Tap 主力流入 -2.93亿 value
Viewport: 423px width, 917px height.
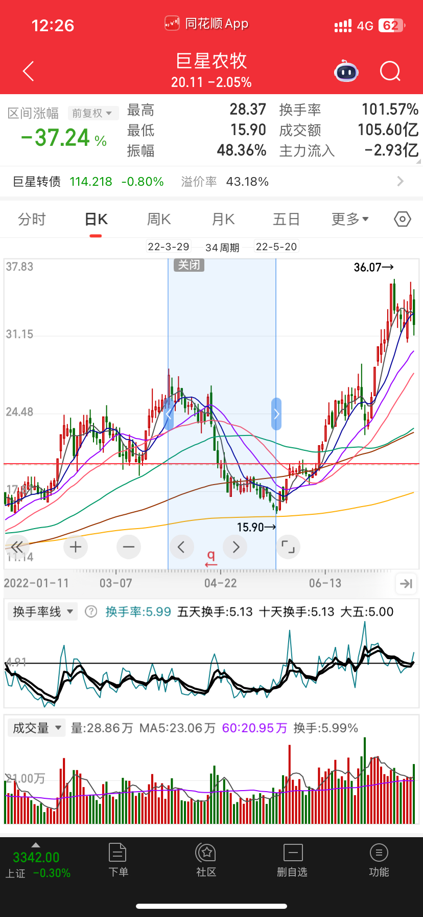(x=391, y=150)
